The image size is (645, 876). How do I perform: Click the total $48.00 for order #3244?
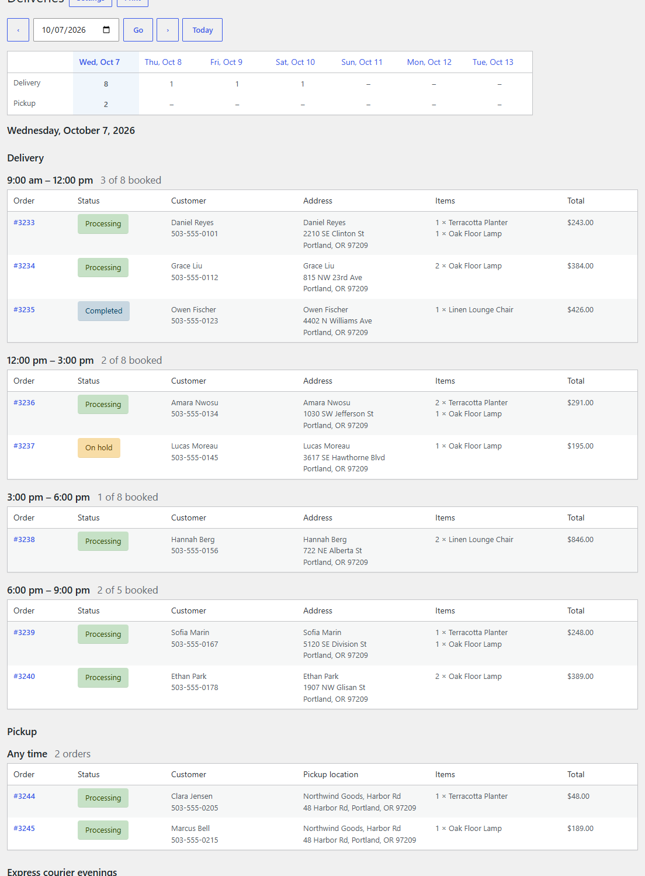pos(578,796)
